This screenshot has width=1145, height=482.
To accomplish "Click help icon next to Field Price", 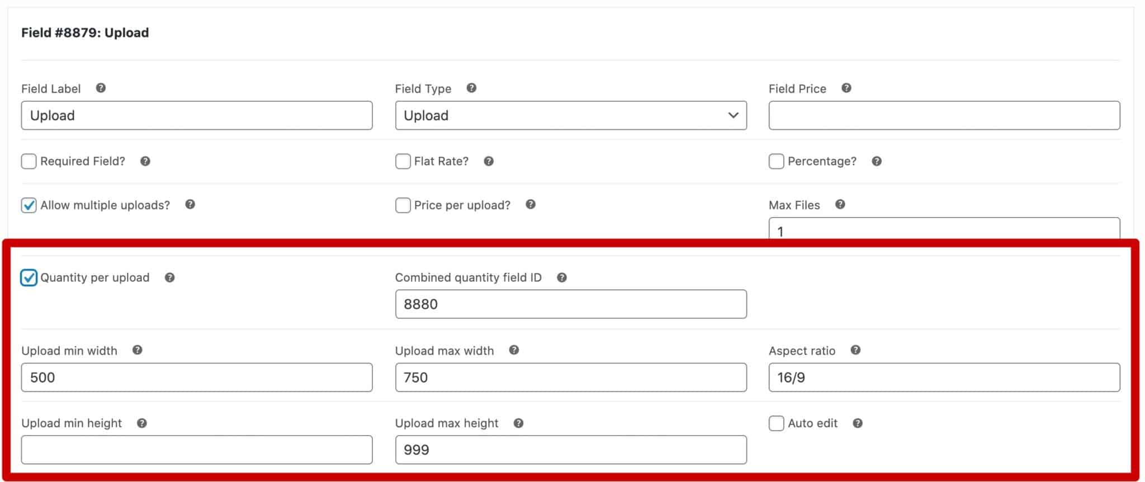I will pyautogui.click(x=846, y=88).
